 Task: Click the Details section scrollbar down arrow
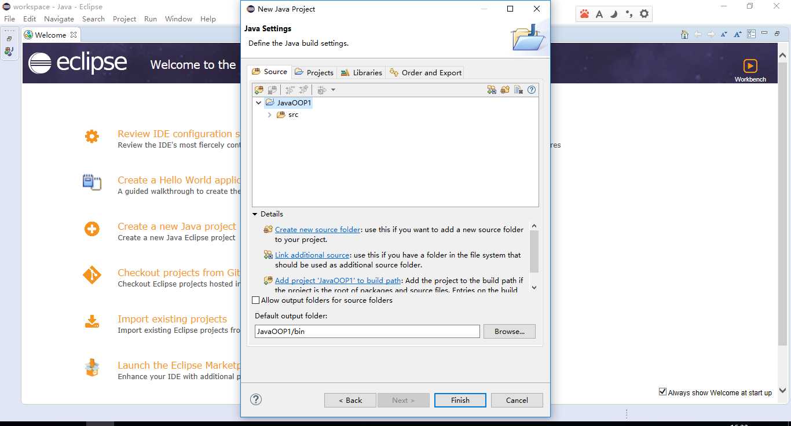coord(534,288)
